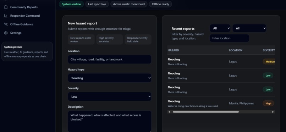Click the New reports enter review chip
286x132 pixels.
81,39
